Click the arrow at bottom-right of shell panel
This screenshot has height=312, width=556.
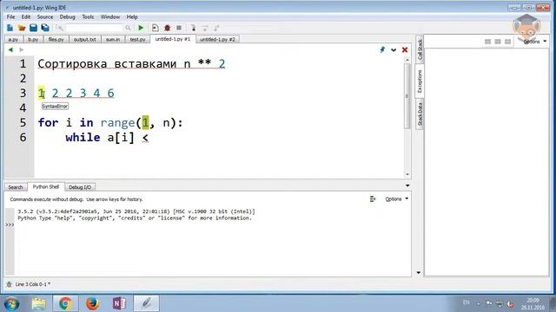pyautogui.click(x=419, y=273)
